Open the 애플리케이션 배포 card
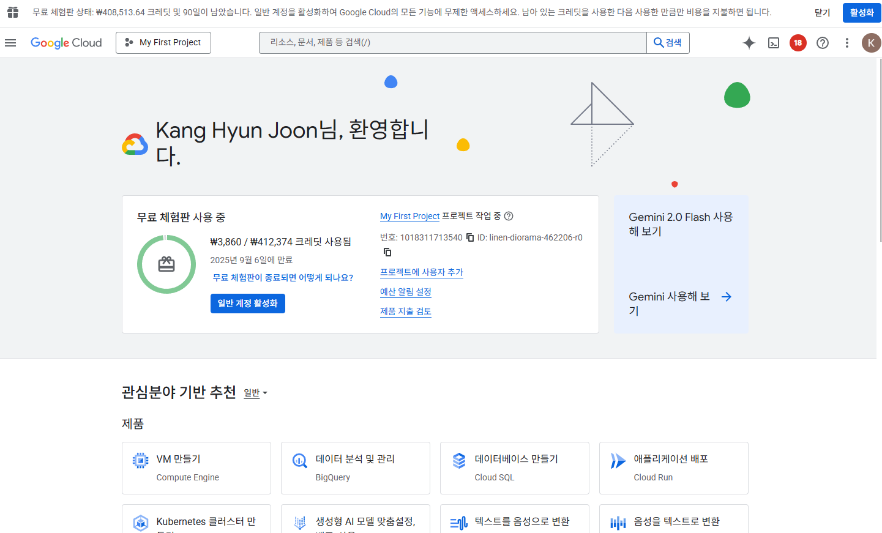Image resolution: width=882 pixels, height=533 pixels. (674, 468)
